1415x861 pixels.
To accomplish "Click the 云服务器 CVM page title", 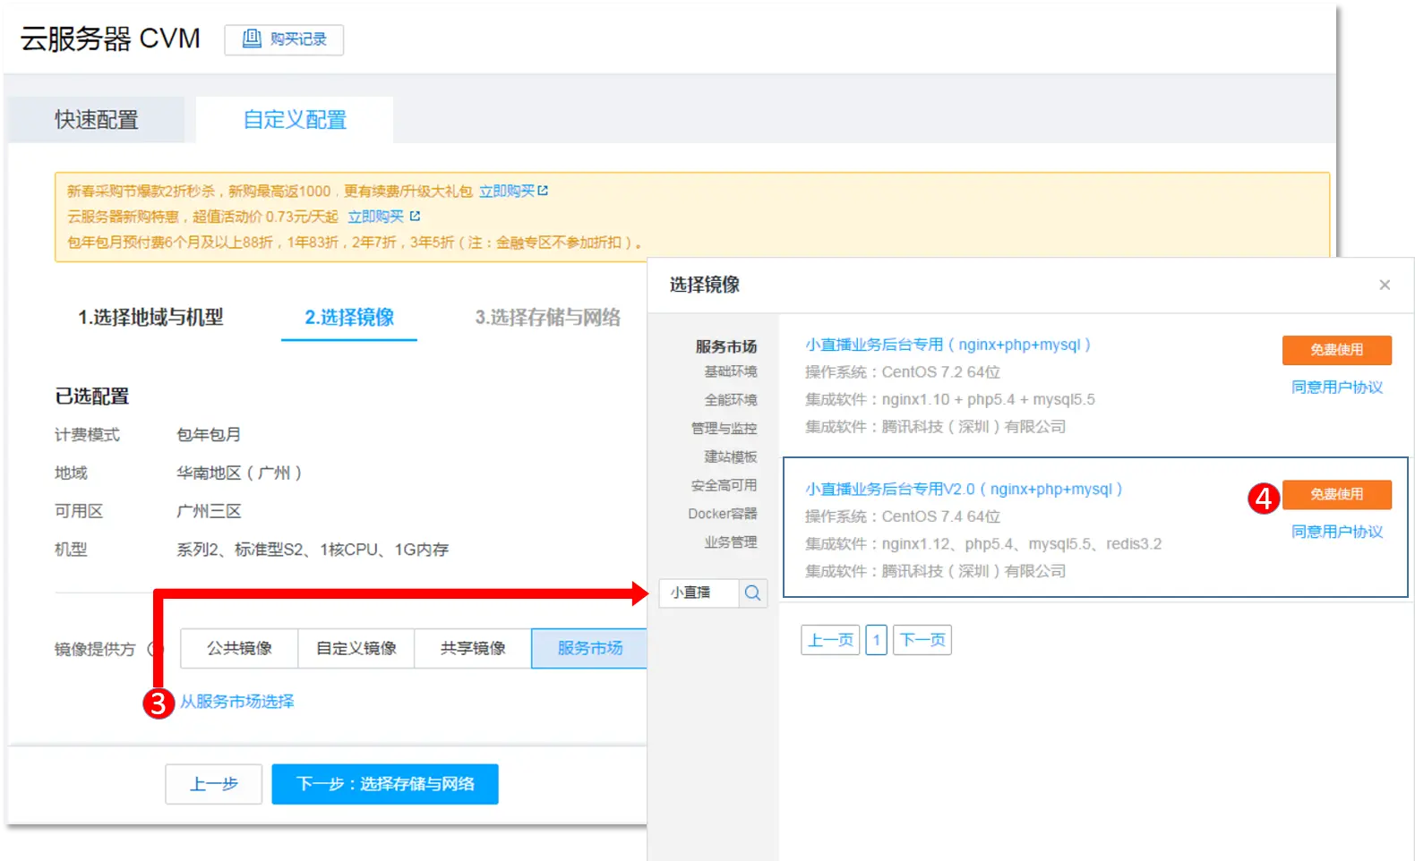I will coord(110,38).
